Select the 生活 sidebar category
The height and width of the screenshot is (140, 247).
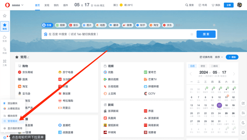click(x=5, y=39)
